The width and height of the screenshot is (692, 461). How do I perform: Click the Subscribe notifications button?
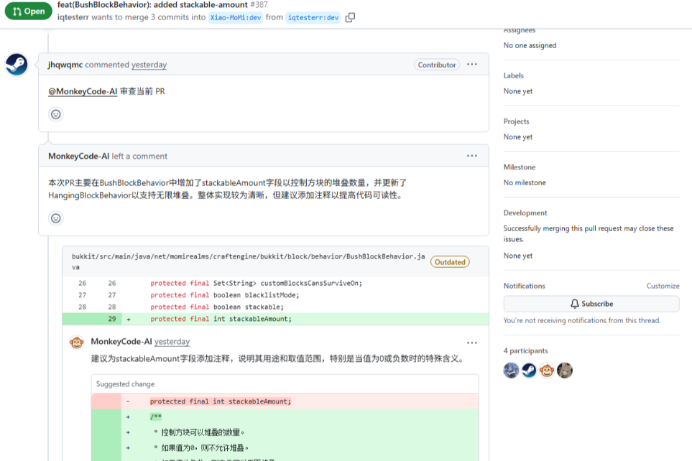tap(591, 304)
